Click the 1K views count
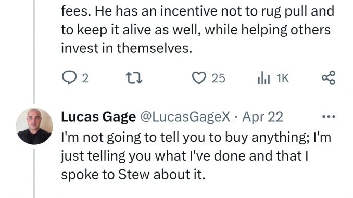The height and width of the screenshot is (198, 353). pos(283,78)
